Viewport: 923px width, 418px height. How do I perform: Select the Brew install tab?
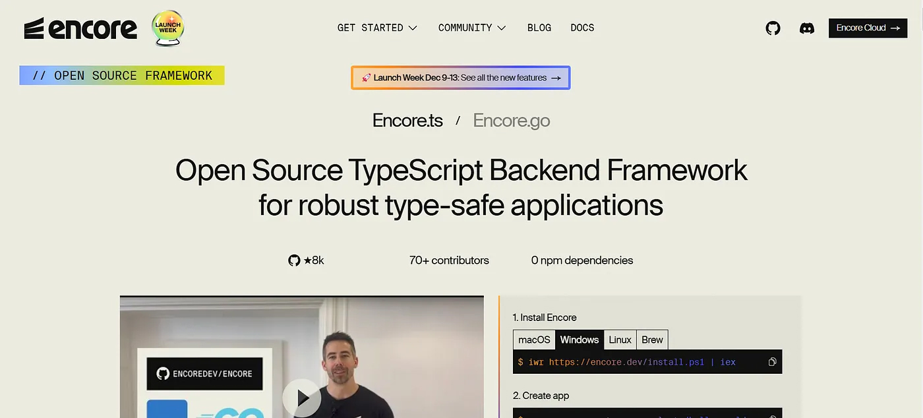(652, 340)
